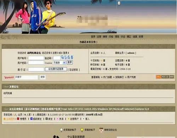Click the 动网先锋 friendly forum link

8,93
